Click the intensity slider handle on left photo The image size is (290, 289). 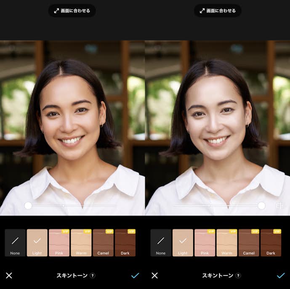tap(28, 206)
